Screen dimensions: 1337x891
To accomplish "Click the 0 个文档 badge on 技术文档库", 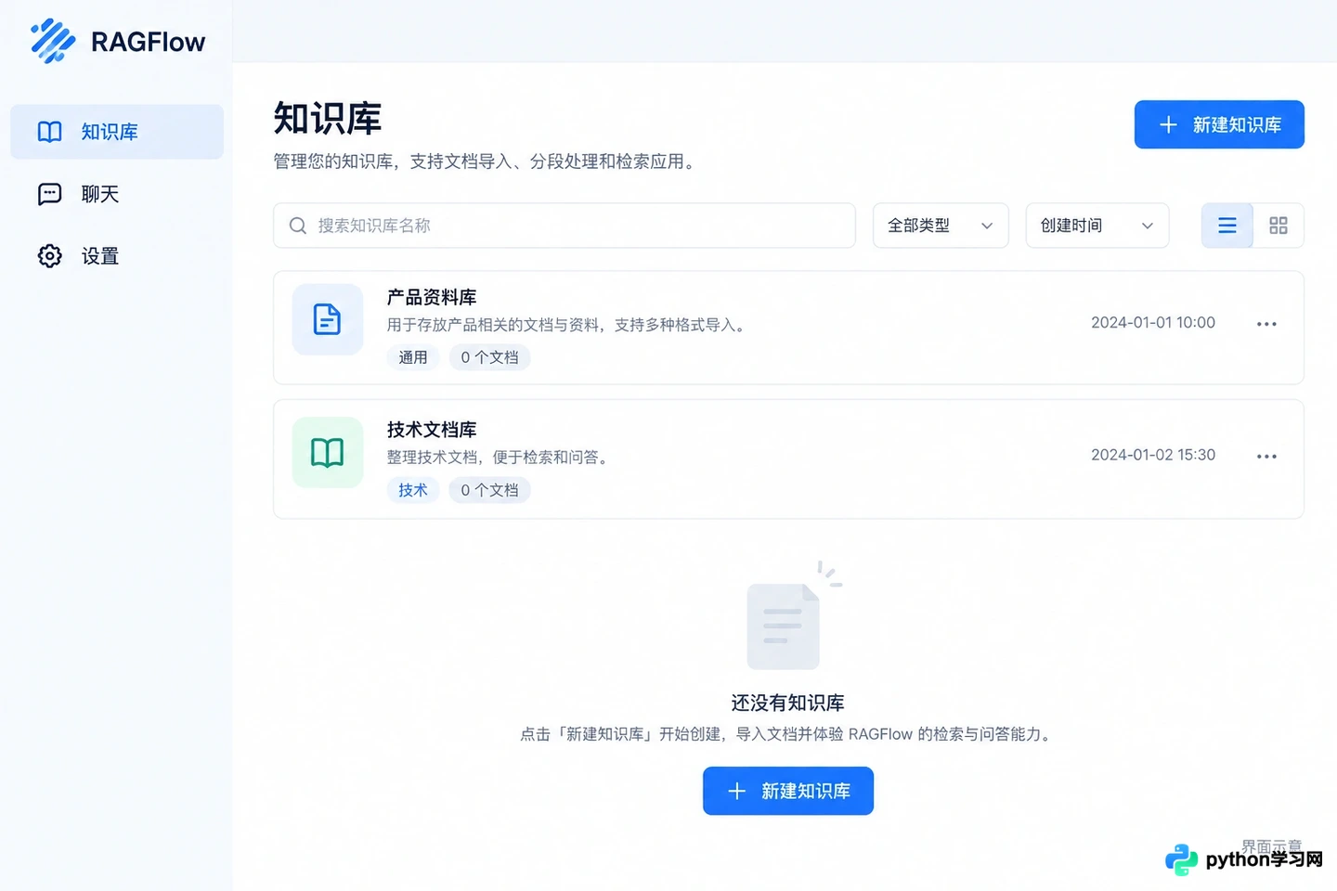I will (490, 490).
